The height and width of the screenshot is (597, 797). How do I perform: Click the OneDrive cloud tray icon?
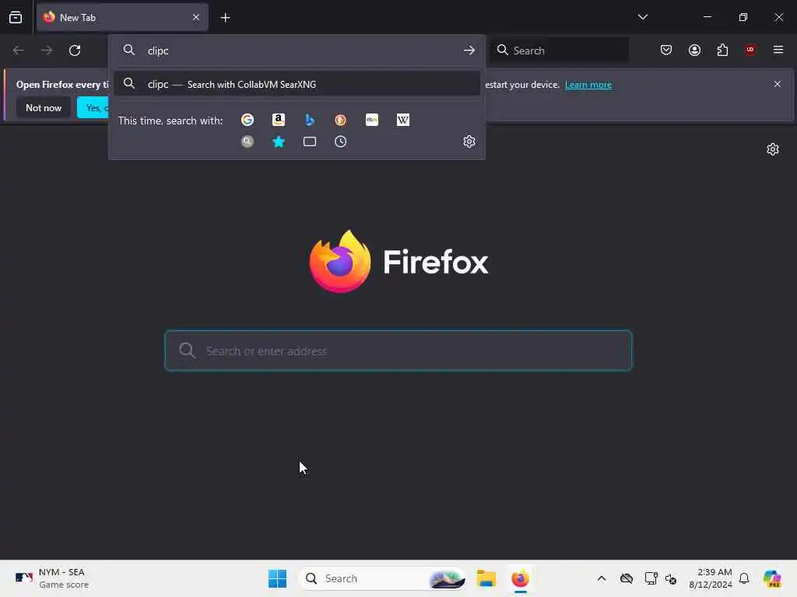[x=627, y=578]
